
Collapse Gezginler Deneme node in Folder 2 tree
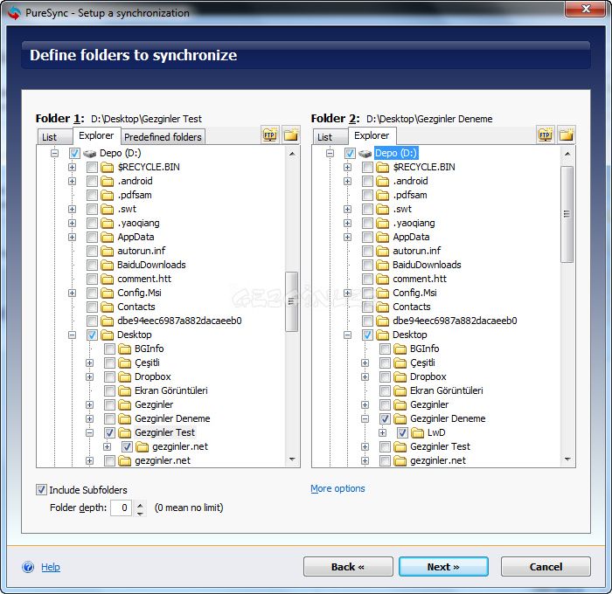coord(365,418)
